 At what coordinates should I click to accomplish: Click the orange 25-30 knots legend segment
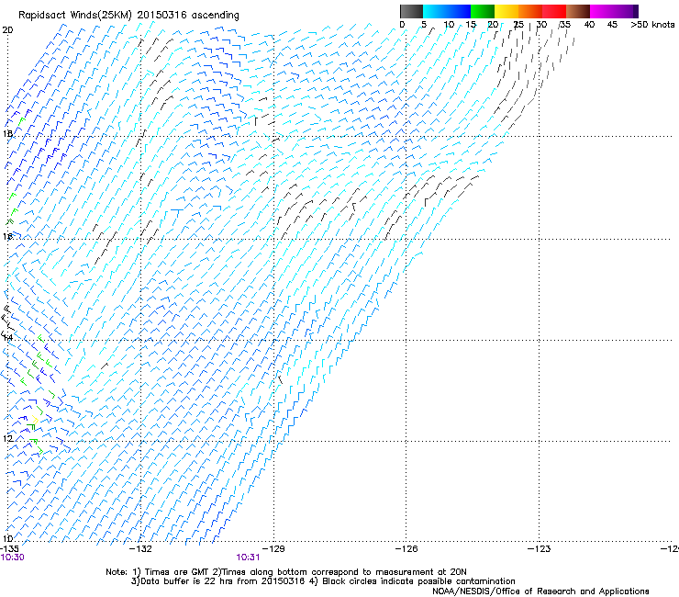tap(530, 11)
